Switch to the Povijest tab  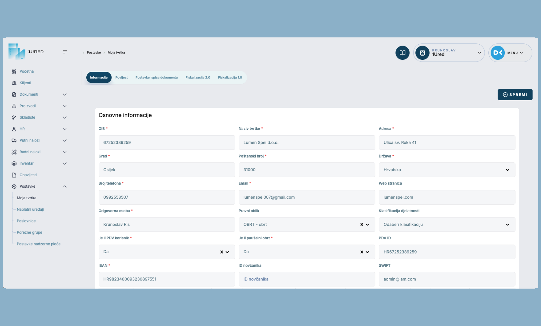121,78
